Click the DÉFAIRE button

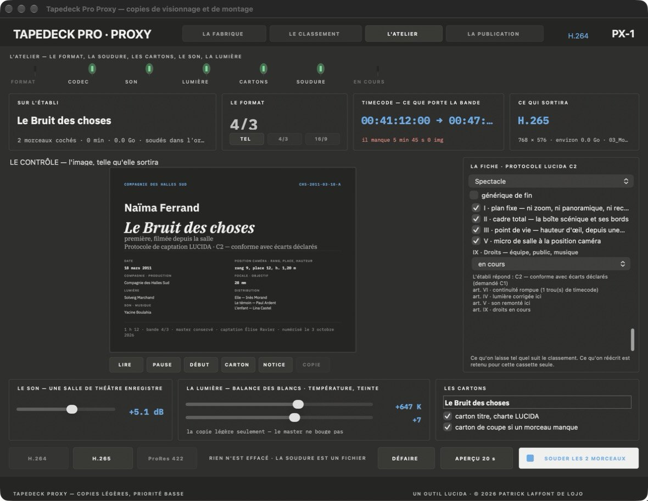click(406, 458)
